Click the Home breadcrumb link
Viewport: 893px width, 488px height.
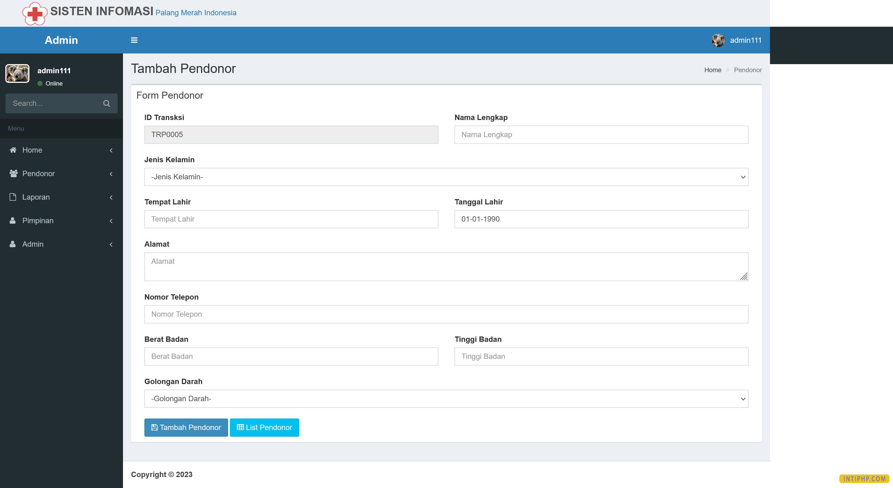713,70
